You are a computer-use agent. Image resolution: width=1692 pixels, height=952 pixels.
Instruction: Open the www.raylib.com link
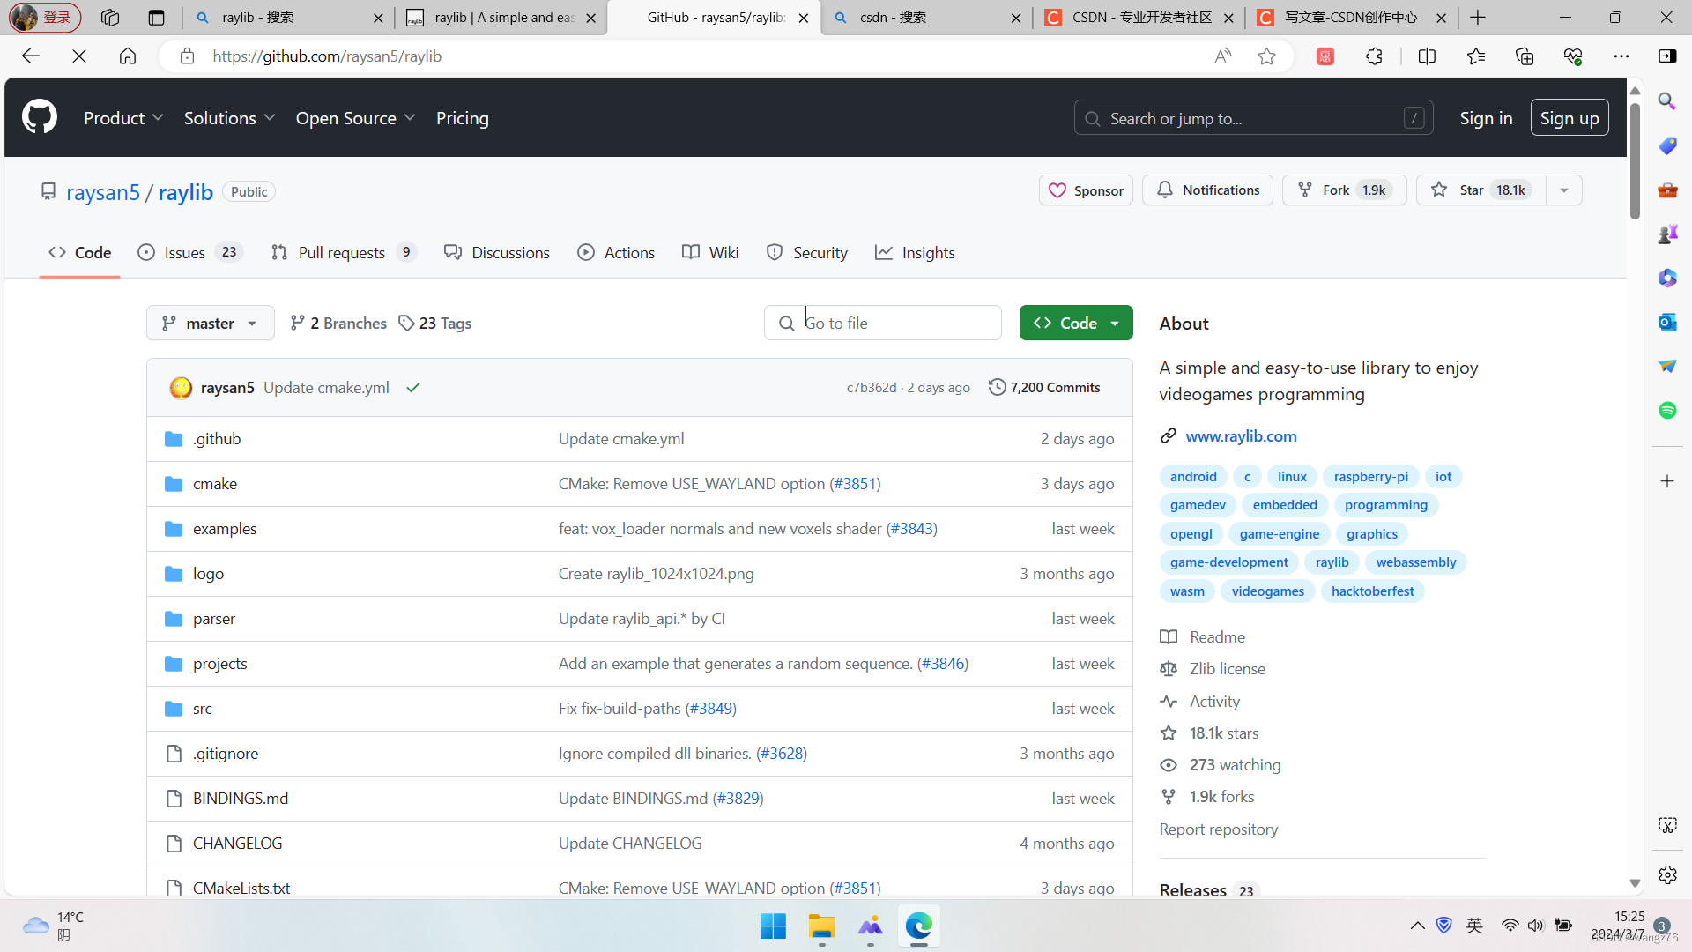point(1241,436)
